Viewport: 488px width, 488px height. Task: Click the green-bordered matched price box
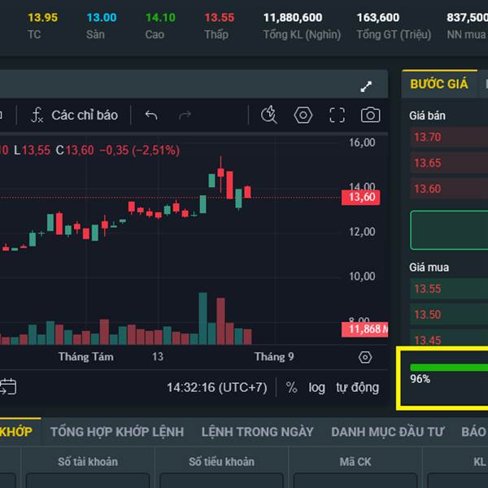click(449, 230)
